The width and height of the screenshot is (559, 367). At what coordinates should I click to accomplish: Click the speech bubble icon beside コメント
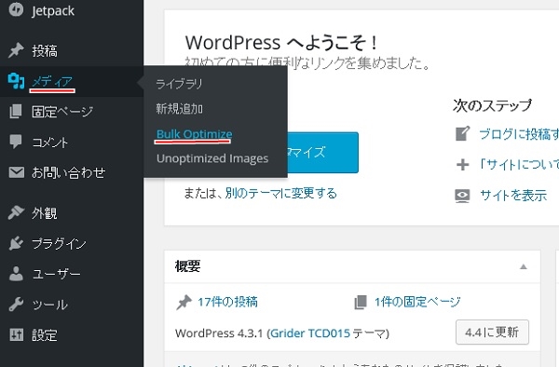point(16,142)
